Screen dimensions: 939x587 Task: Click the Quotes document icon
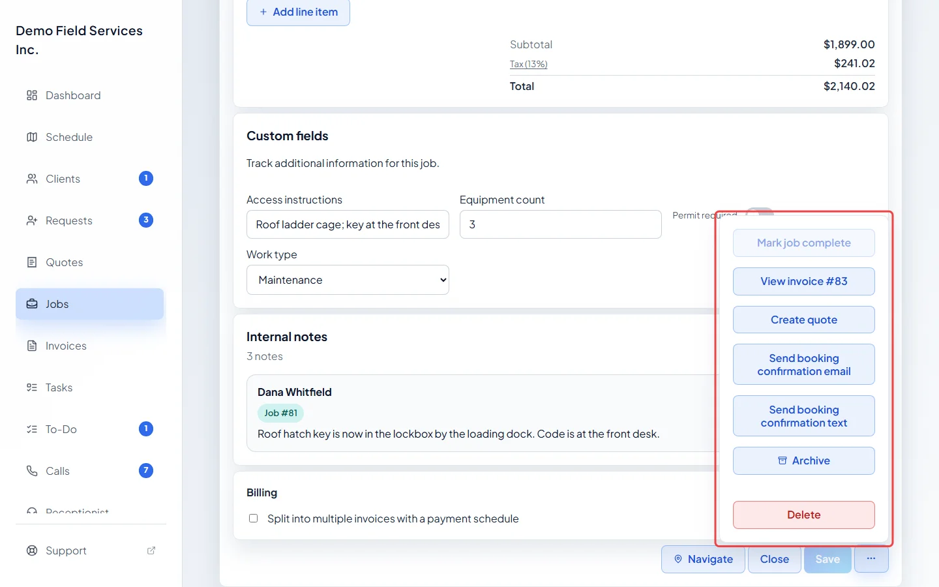click(x=32, y=262)
